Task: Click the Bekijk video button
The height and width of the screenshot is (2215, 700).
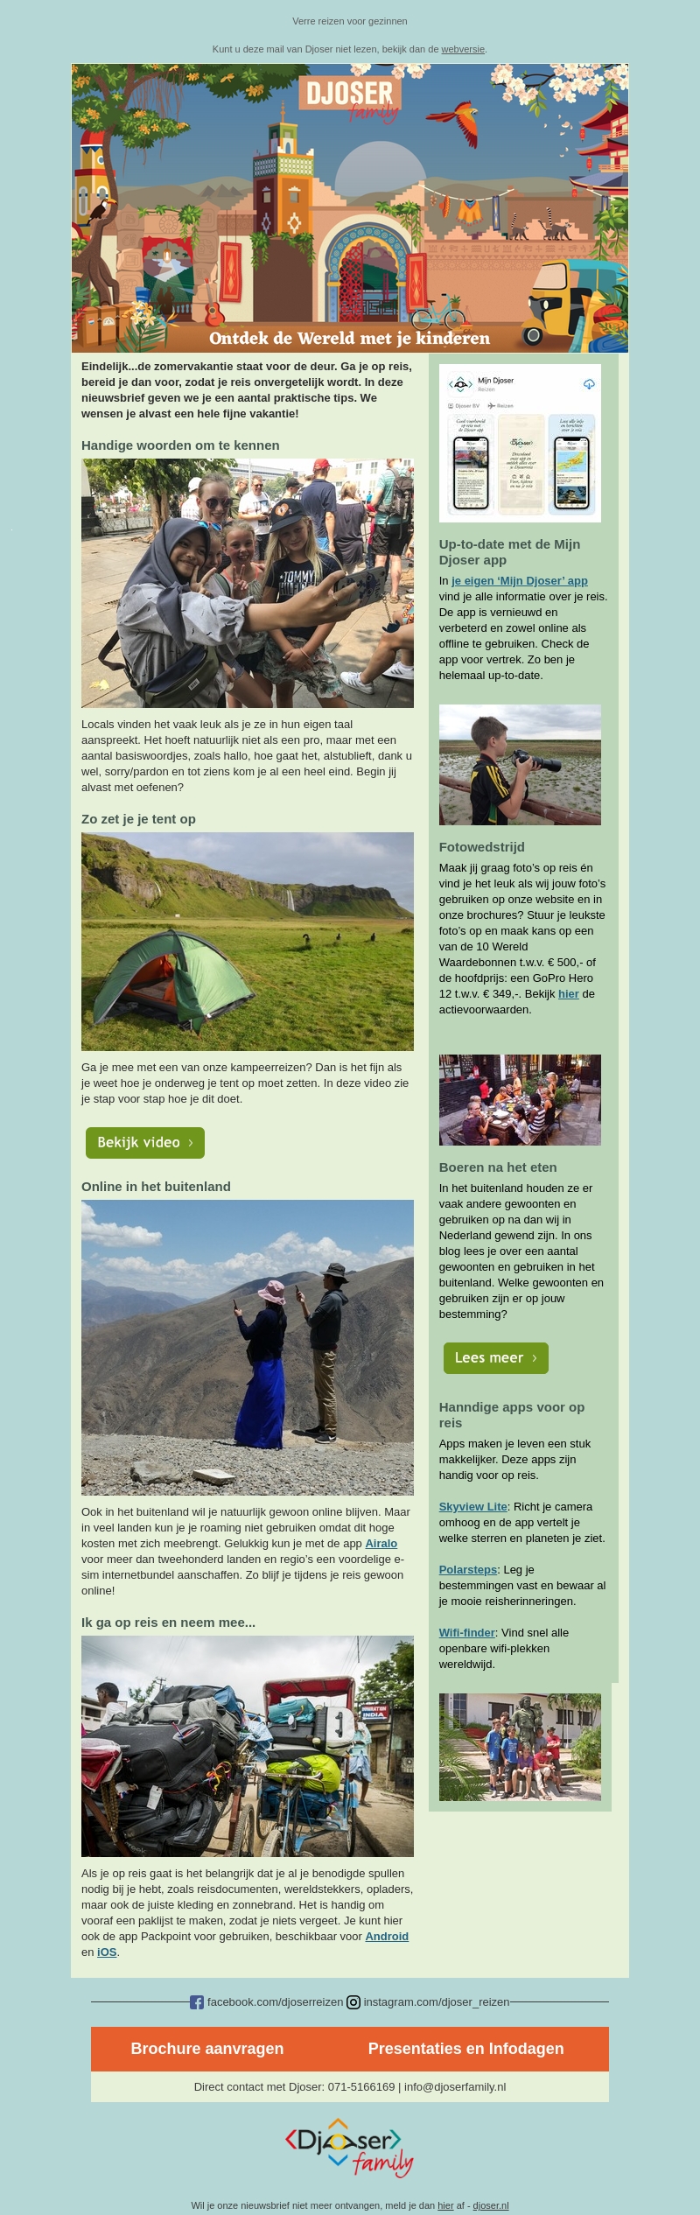Action: click(x=145, y=1142)
